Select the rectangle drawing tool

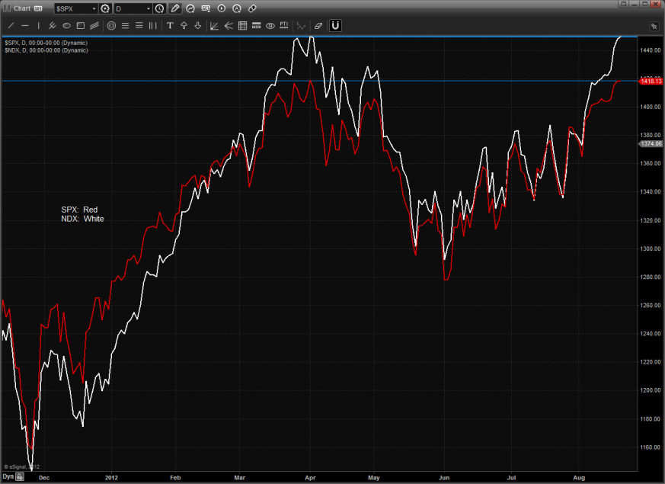(81, 26)
